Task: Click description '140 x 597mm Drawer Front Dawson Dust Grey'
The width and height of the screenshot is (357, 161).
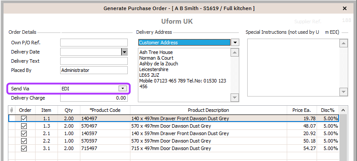Action: click(180, 133)
